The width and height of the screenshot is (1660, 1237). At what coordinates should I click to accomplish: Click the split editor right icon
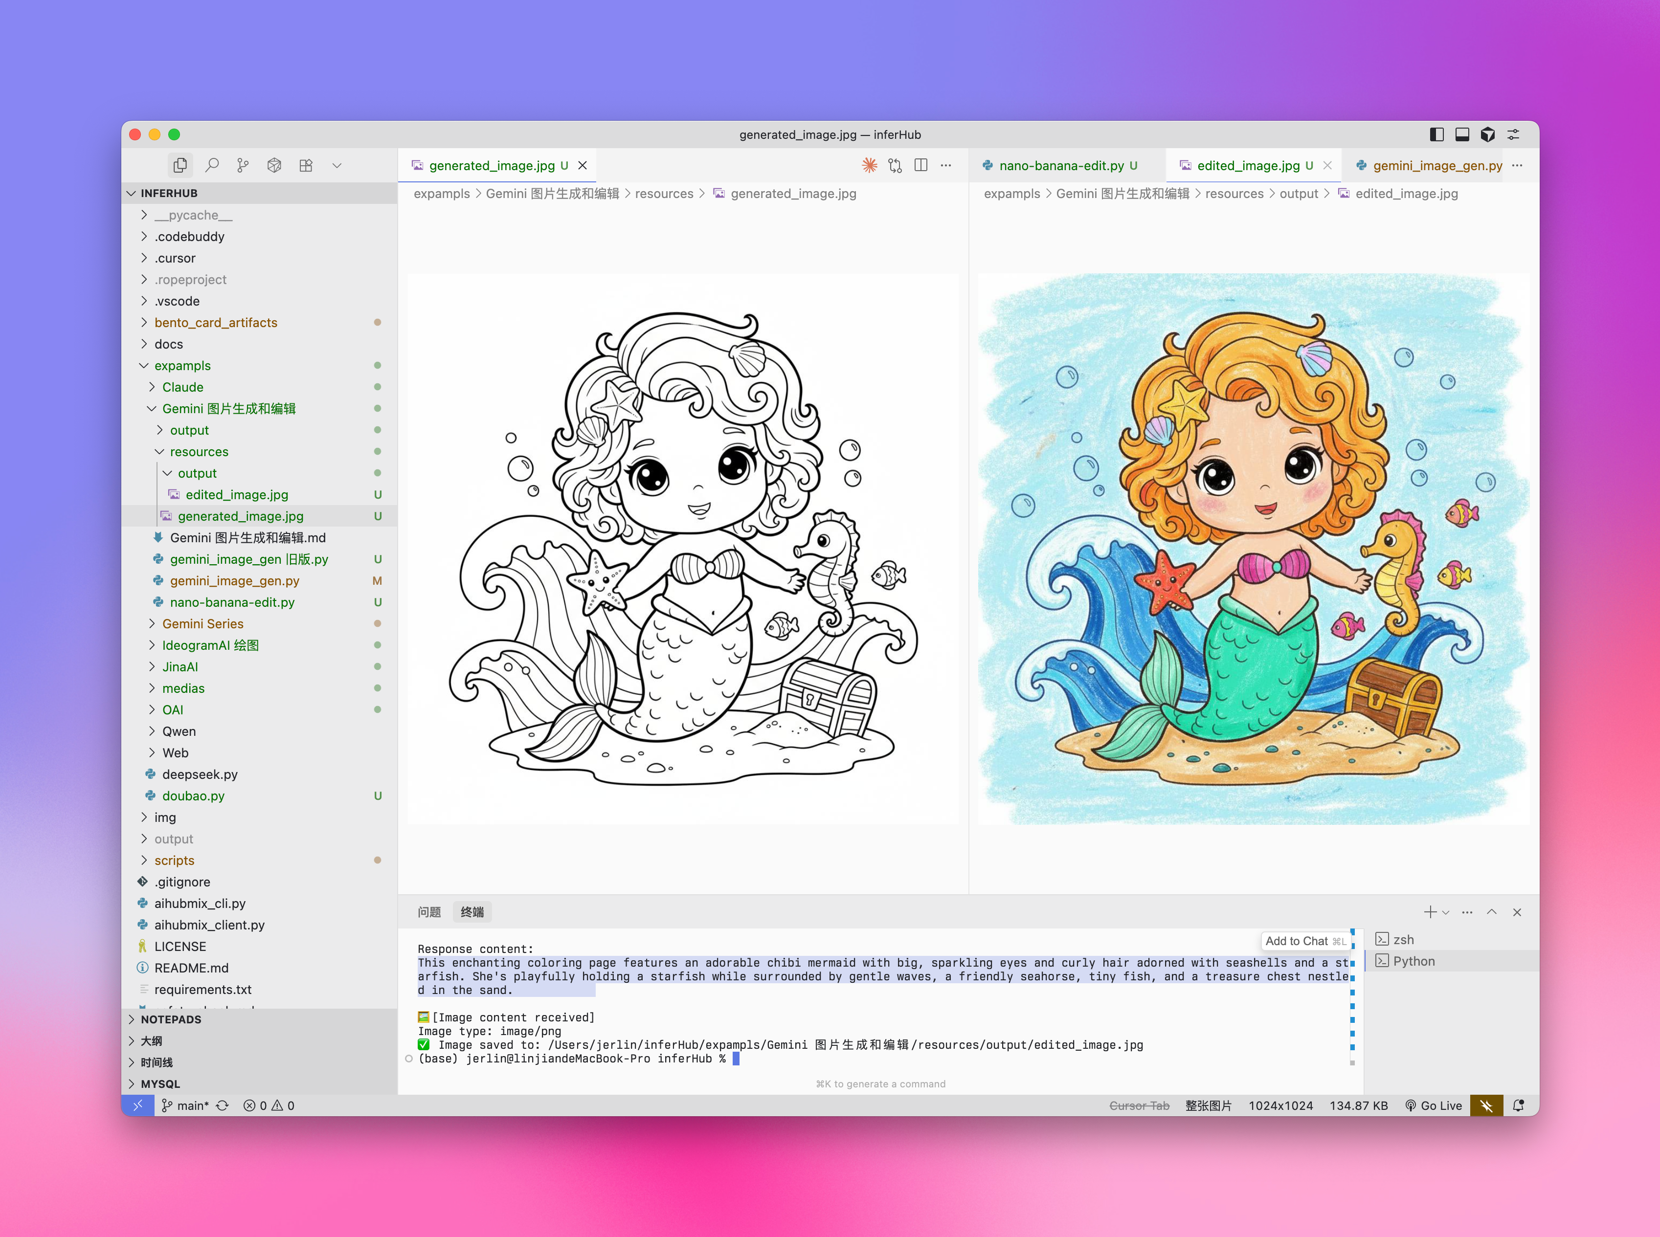920,165
